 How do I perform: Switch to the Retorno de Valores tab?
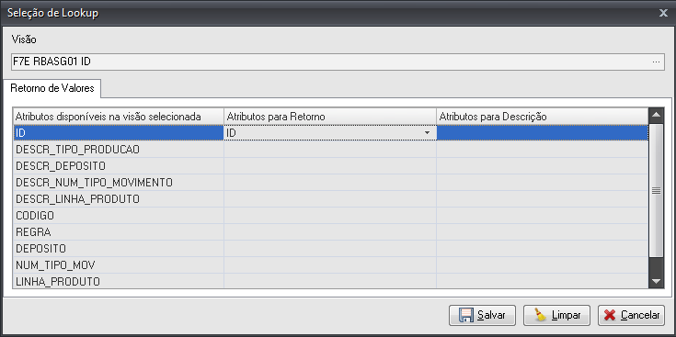click(x=52, y=89)
